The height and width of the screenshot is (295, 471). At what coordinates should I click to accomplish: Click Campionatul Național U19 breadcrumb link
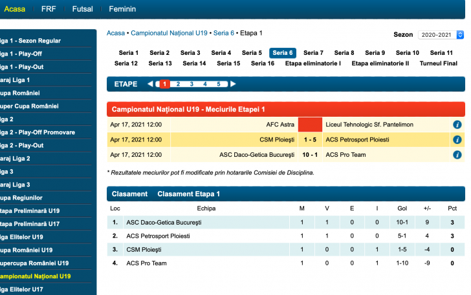click(169, 33)
